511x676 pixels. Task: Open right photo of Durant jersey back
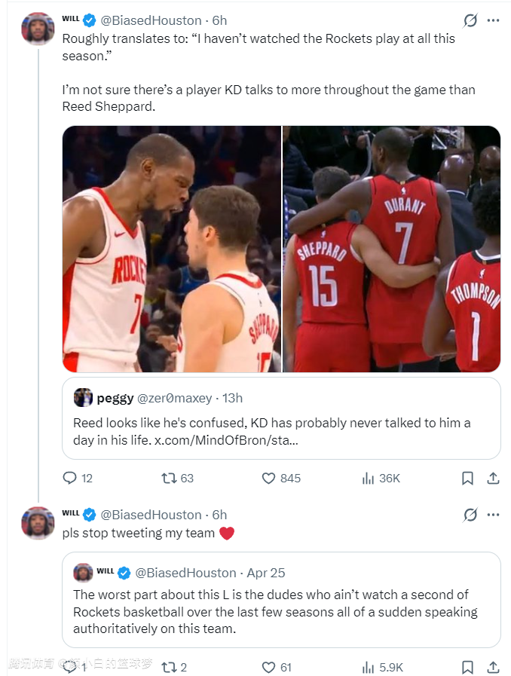pos(391,249)
